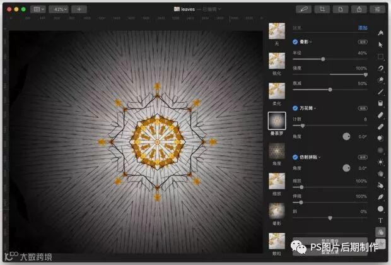Choose the 柔化 preset thumbnail
This screenshot has width=391, height=265.
tap(277, 91)
